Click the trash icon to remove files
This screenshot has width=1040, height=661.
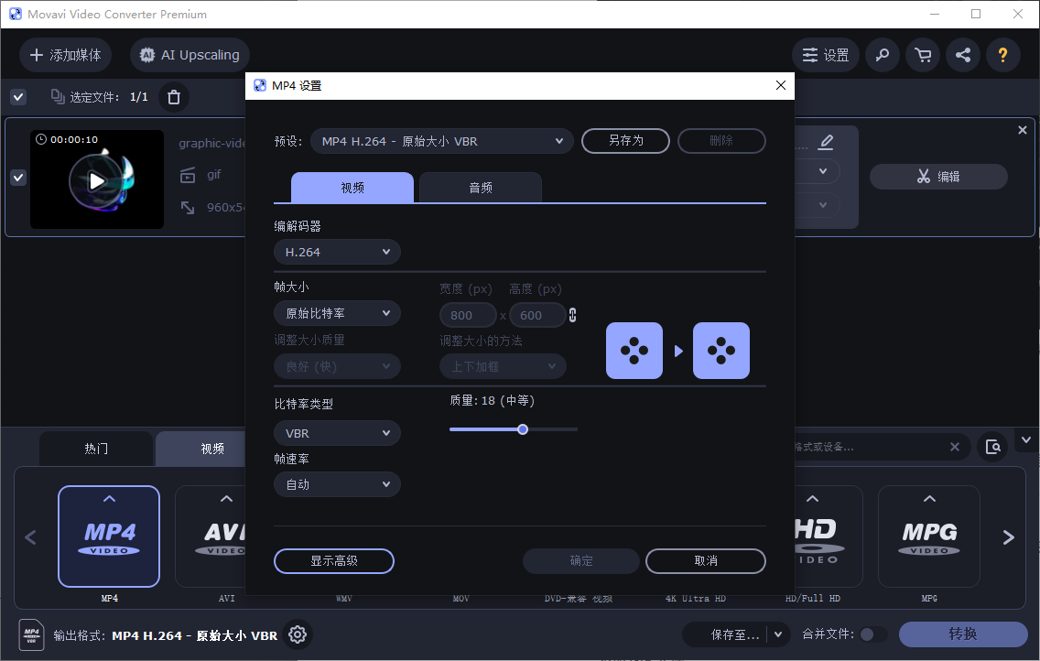173,96
